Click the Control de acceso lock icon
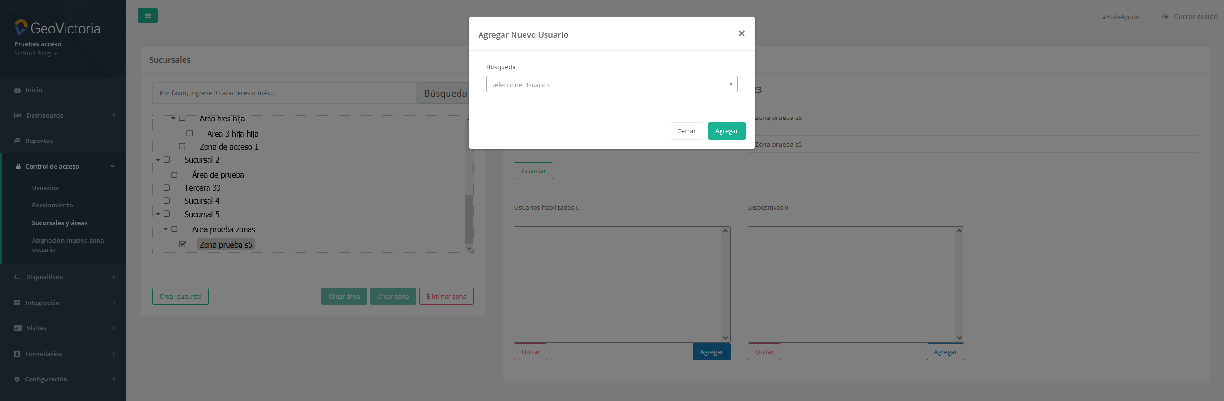Viewport: 1224px width, 401px height. (18, 167)
